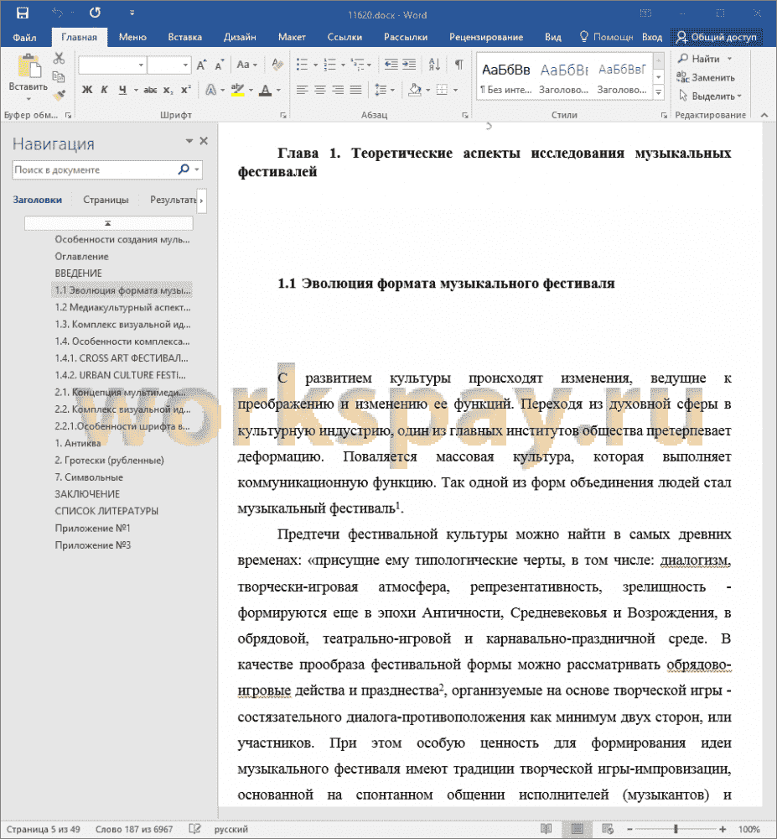Save the document from the quick access toolbar
Viewport: 777px width, 839px height.
[x=23, y=13]
